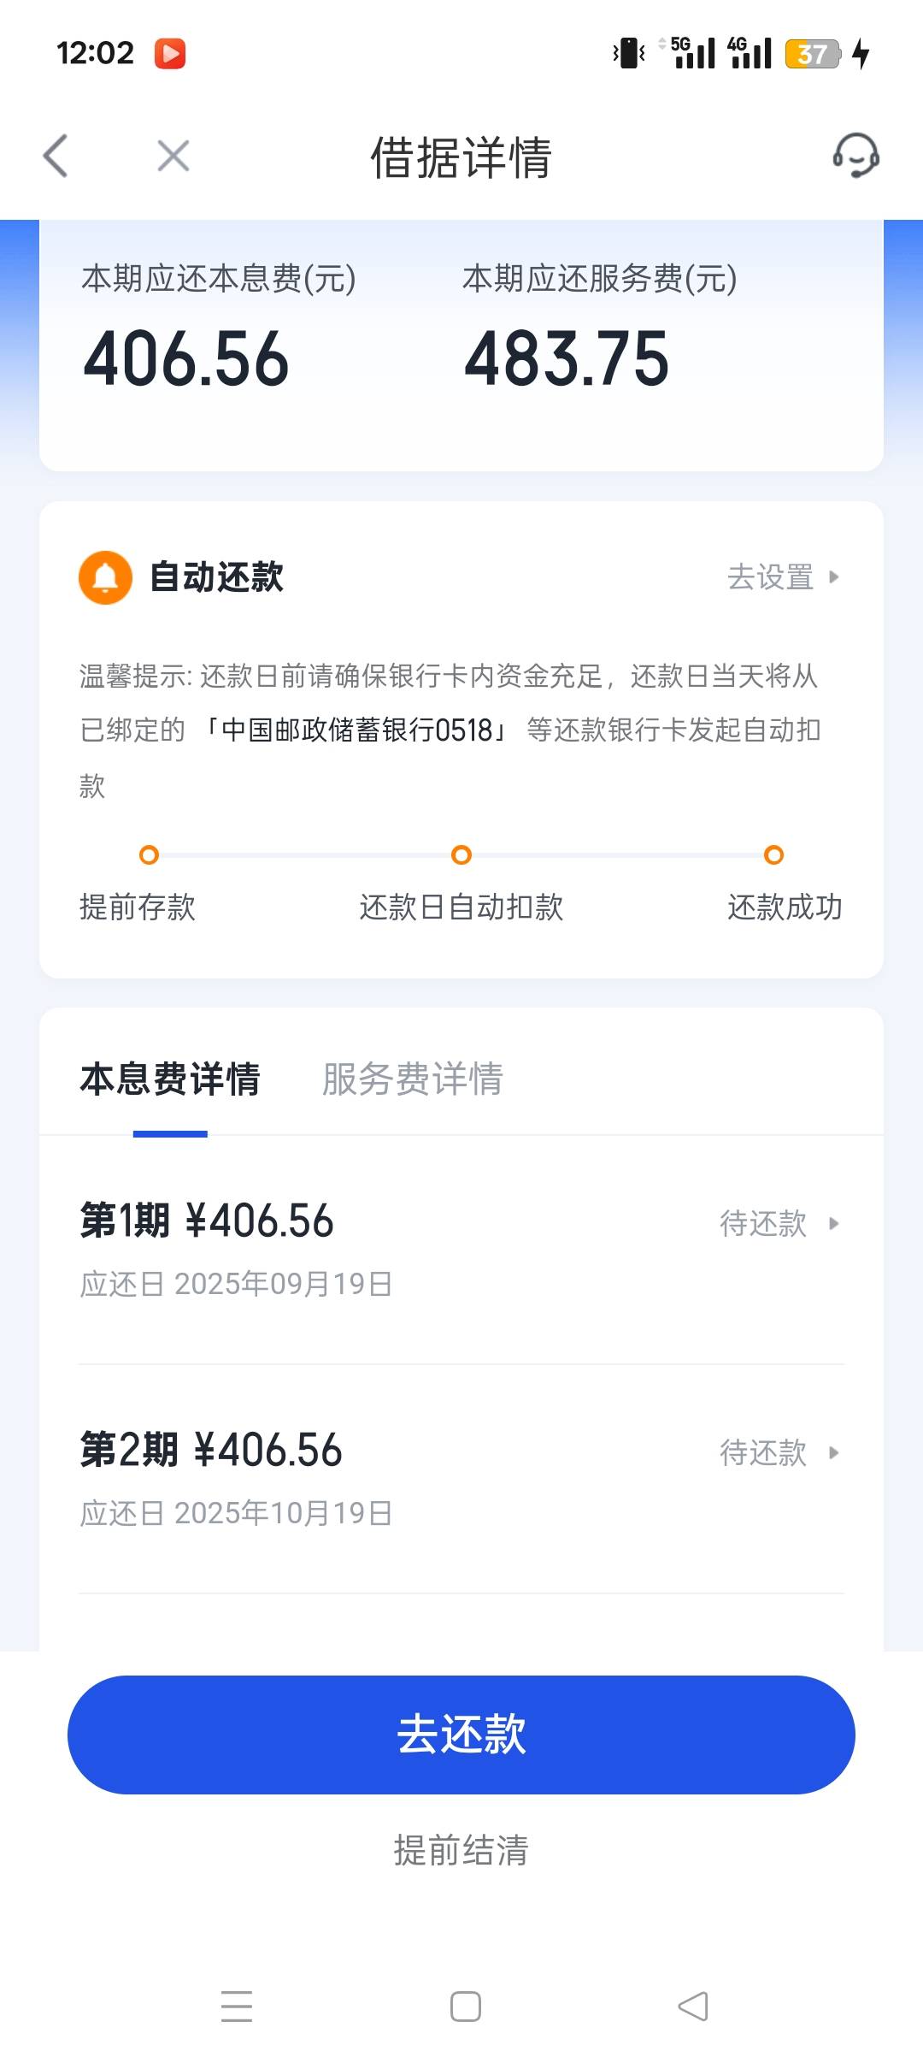Tap the blue 去还款 button
This screenshot has height=2063, width=923.
pyautogui.click(x=461, y=1735)
